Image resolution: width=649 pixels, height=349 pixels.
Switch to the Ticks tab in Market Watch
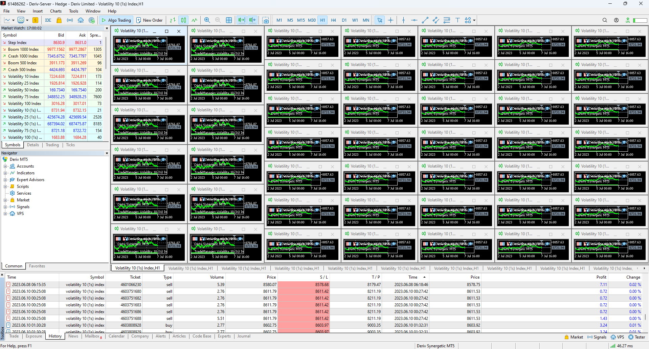point(70,145)
